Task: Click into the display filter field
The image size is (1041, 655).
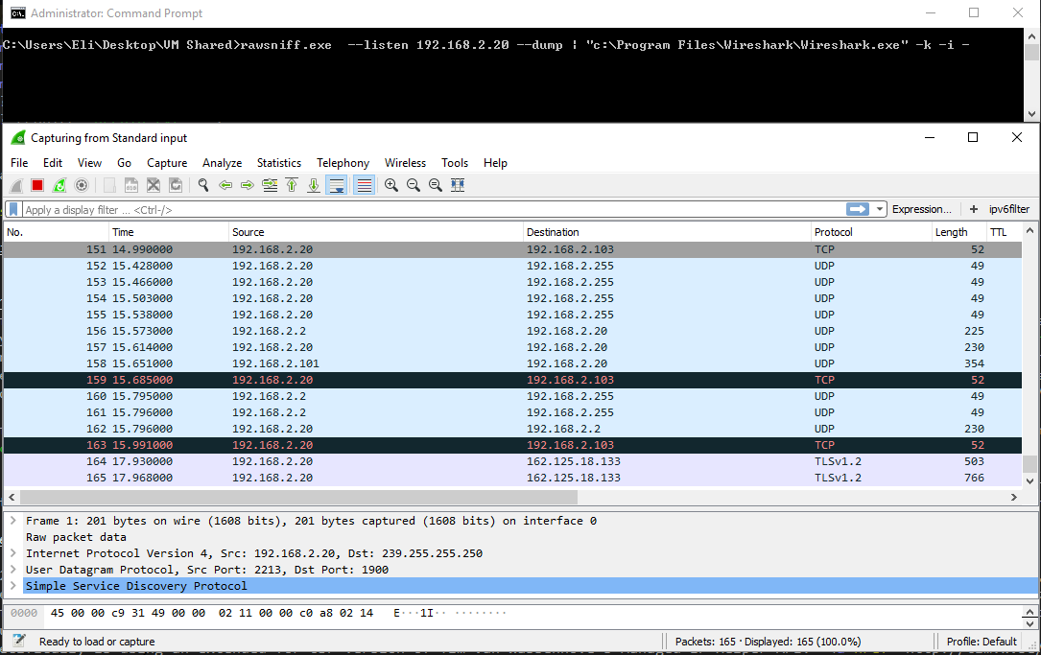Action: tap(435, 210)
